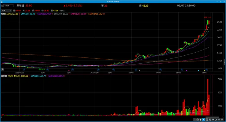Click the chart layout icon beside the cursor tool

[x=207, y=120]
